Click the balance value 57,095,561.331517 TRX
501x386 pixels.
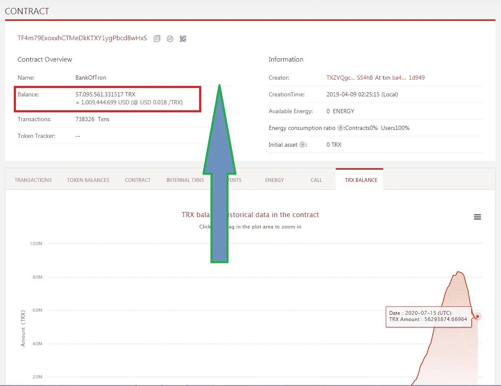tap(105, 94)
